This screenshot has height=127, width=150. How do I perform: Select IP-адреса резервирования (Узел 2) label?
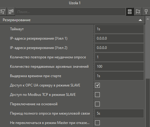(39, 48)
